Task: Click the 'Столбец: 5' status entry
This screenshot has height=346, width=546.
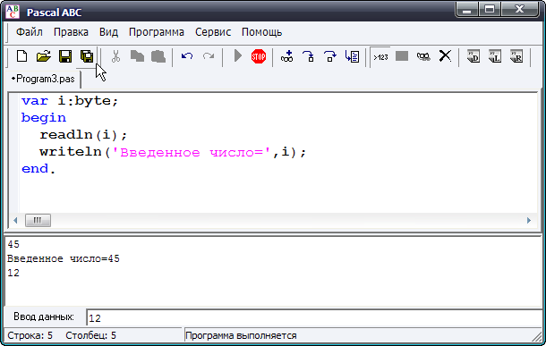Action: point(91,335)
